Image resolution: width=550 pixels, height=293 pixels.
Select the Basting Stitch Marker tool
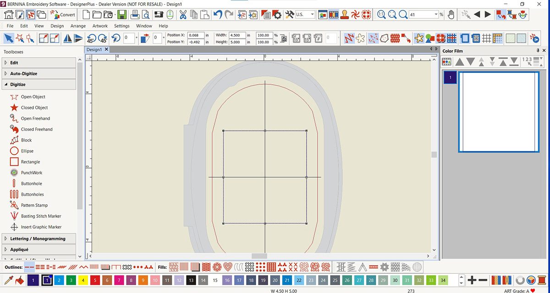(x=35, y=216)
